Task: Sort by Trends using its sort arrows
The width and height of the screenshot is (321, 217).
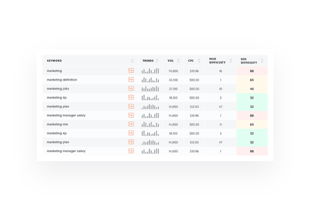Action: click(x=157, y=61)
